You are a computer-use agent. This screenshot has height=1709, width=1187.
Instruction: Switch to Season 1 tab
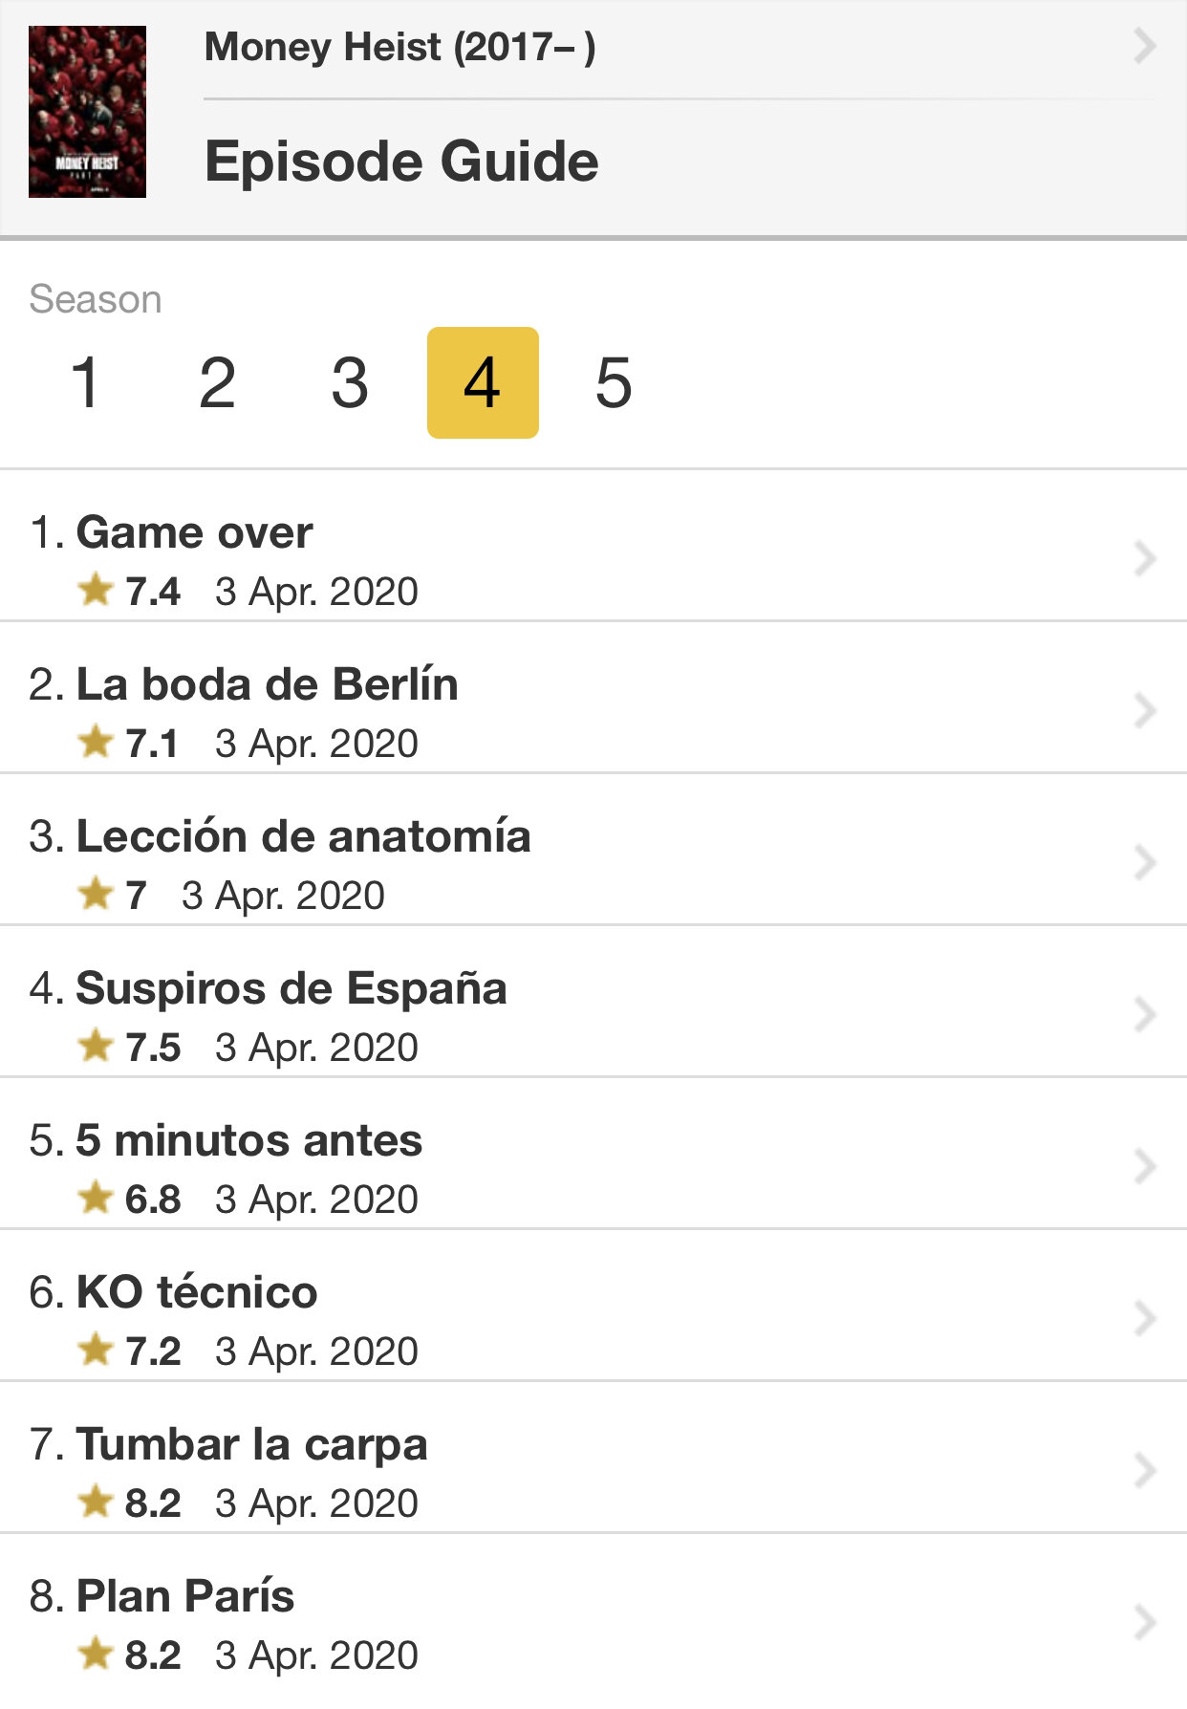click(86, 382)
